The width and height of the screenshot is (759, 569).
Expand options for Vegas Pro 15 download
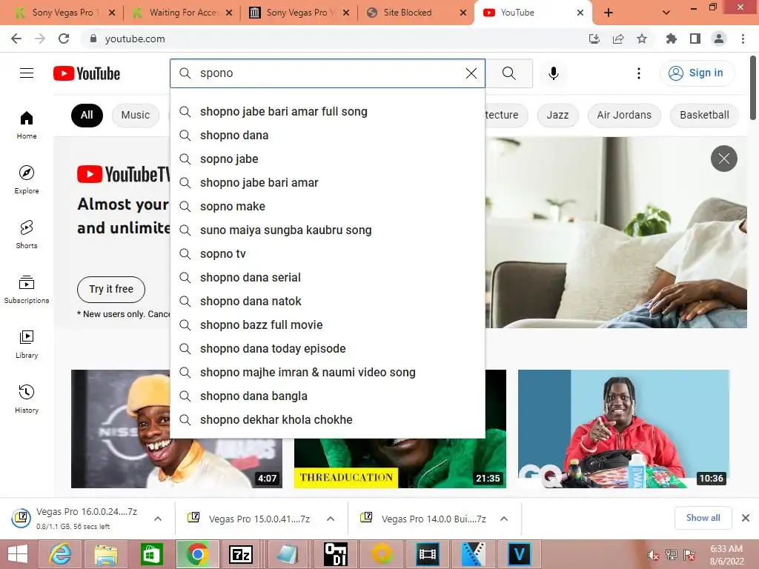[x=331, y=519]
